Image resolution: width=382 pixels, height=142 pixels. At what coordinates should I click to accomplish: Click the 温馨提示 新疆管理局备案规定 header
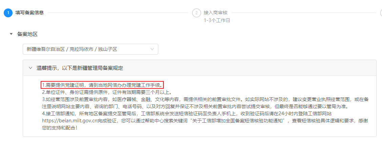point(80,68)
